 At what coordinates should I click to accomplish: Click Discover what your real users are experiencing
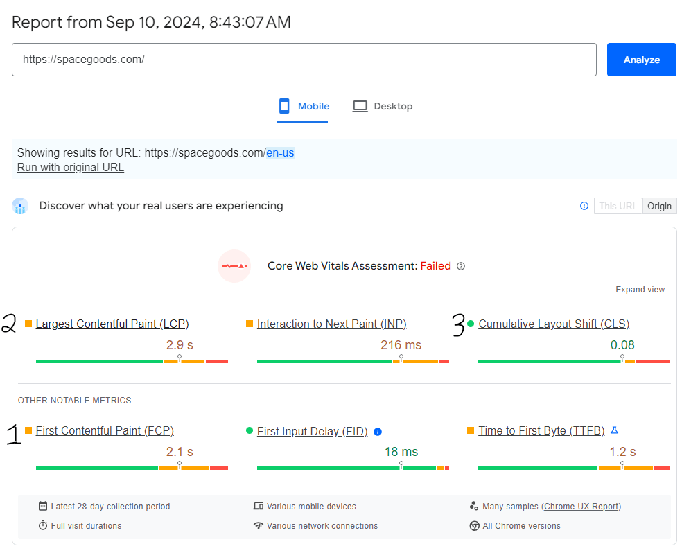pos(161,206)
